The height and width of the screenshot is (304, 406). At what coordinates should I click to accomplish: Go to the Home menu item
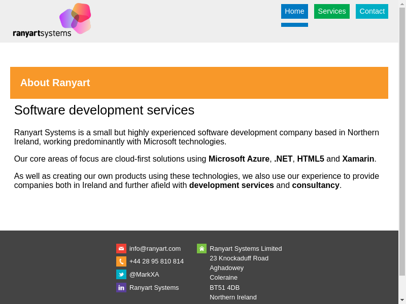tap(294, 11)
